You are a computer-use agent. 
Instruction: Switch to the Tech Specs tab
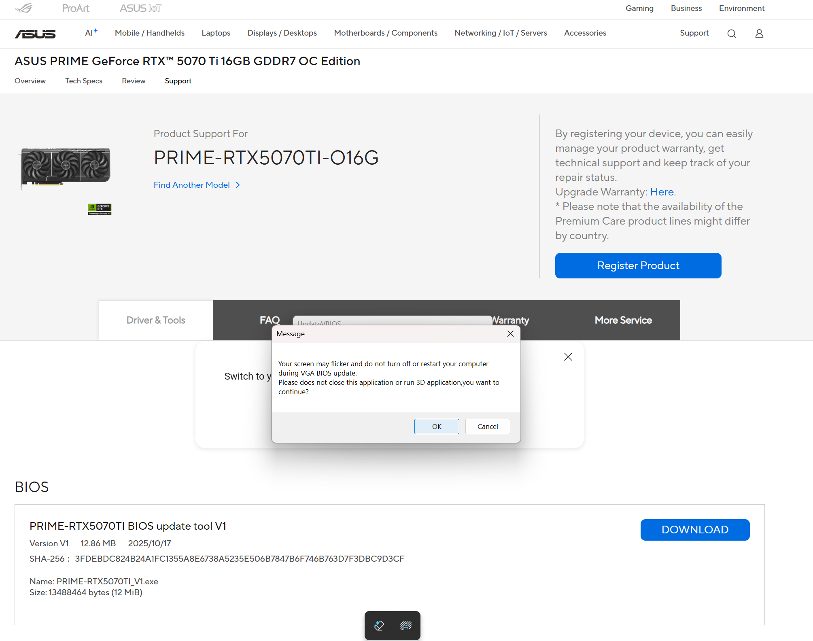point(83,81)
